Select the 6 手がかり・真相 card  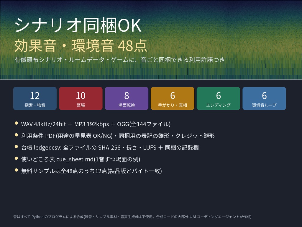point(172,98)
